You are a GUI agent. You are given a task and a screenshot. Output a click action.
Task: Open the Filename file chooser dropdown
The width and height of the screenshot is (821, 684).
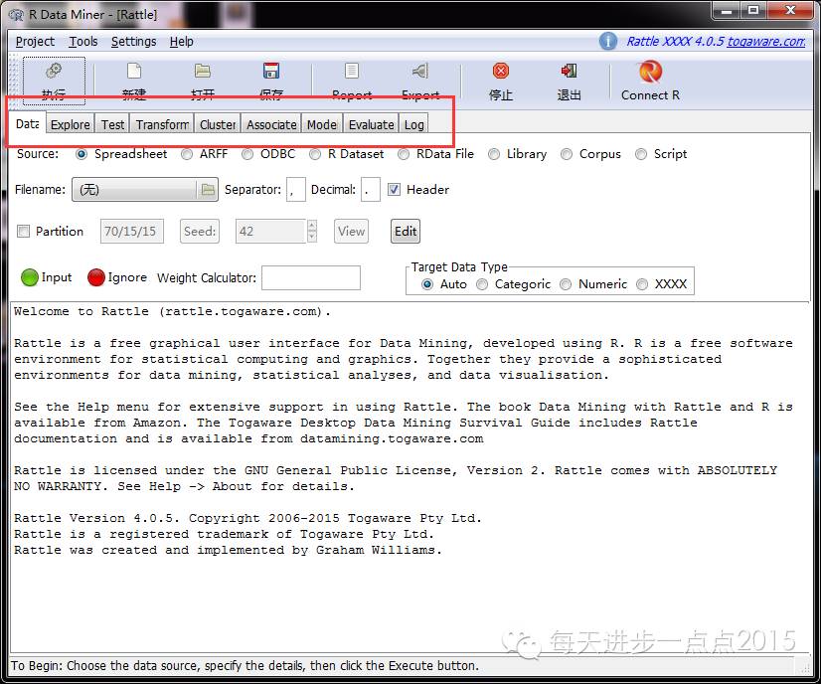(x=144, y=190)
